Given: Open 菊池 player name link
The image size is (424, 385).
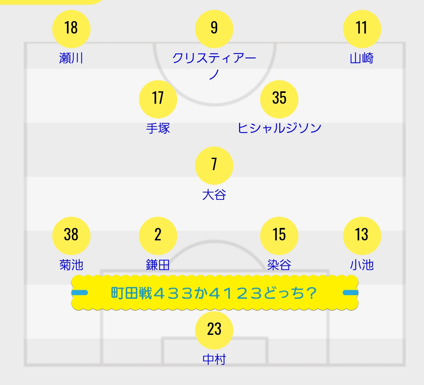Looking at the screenshot, I should [71, 265].
